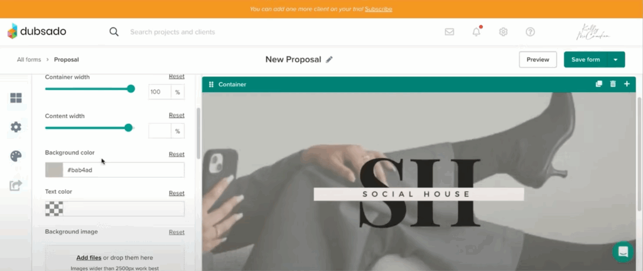Duplicate the Container with copy icon
This screenshot has height=271, width=643.
(599, 84)
